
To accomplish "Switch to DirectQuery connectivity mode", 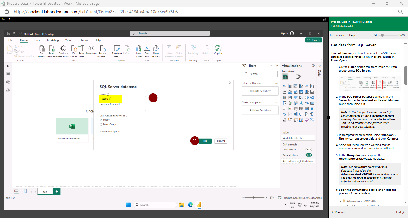I will point(101,124).
